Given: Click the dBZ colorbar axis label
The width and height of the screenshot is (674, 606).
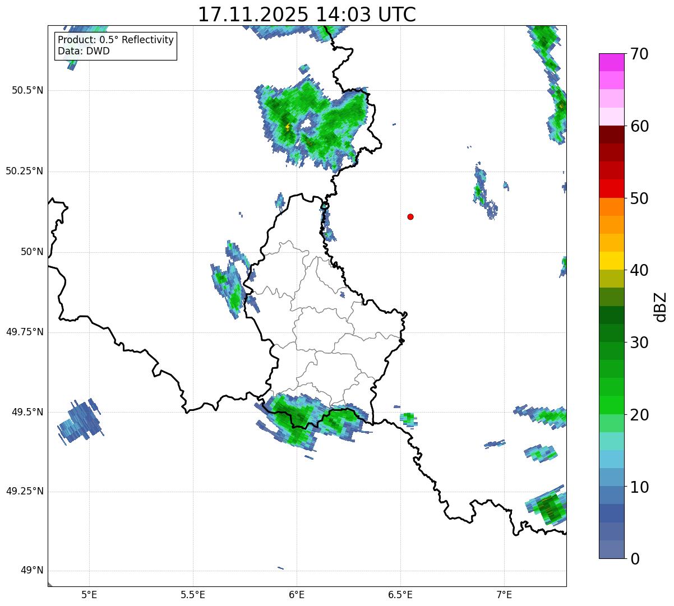Looking at the screenshot, I should [x=661, y=307].
